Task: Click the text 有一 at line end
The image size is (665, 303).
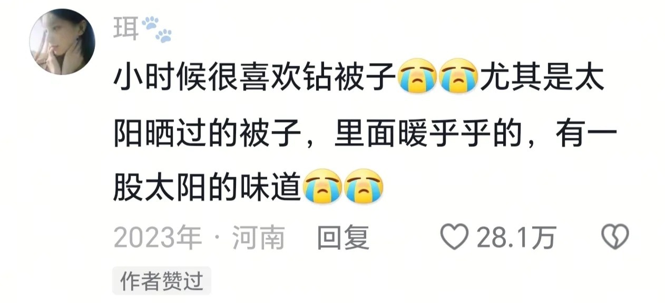Action: click(585, 133)
